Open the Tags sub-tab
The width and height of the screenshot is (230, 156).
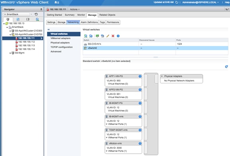[x=102, y=22]
